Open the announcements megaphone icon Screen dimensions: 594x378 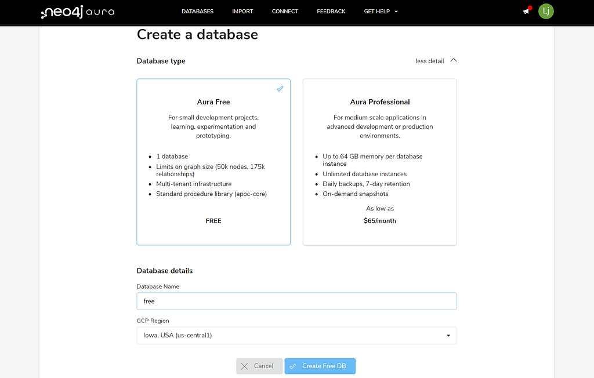[526, 12]
